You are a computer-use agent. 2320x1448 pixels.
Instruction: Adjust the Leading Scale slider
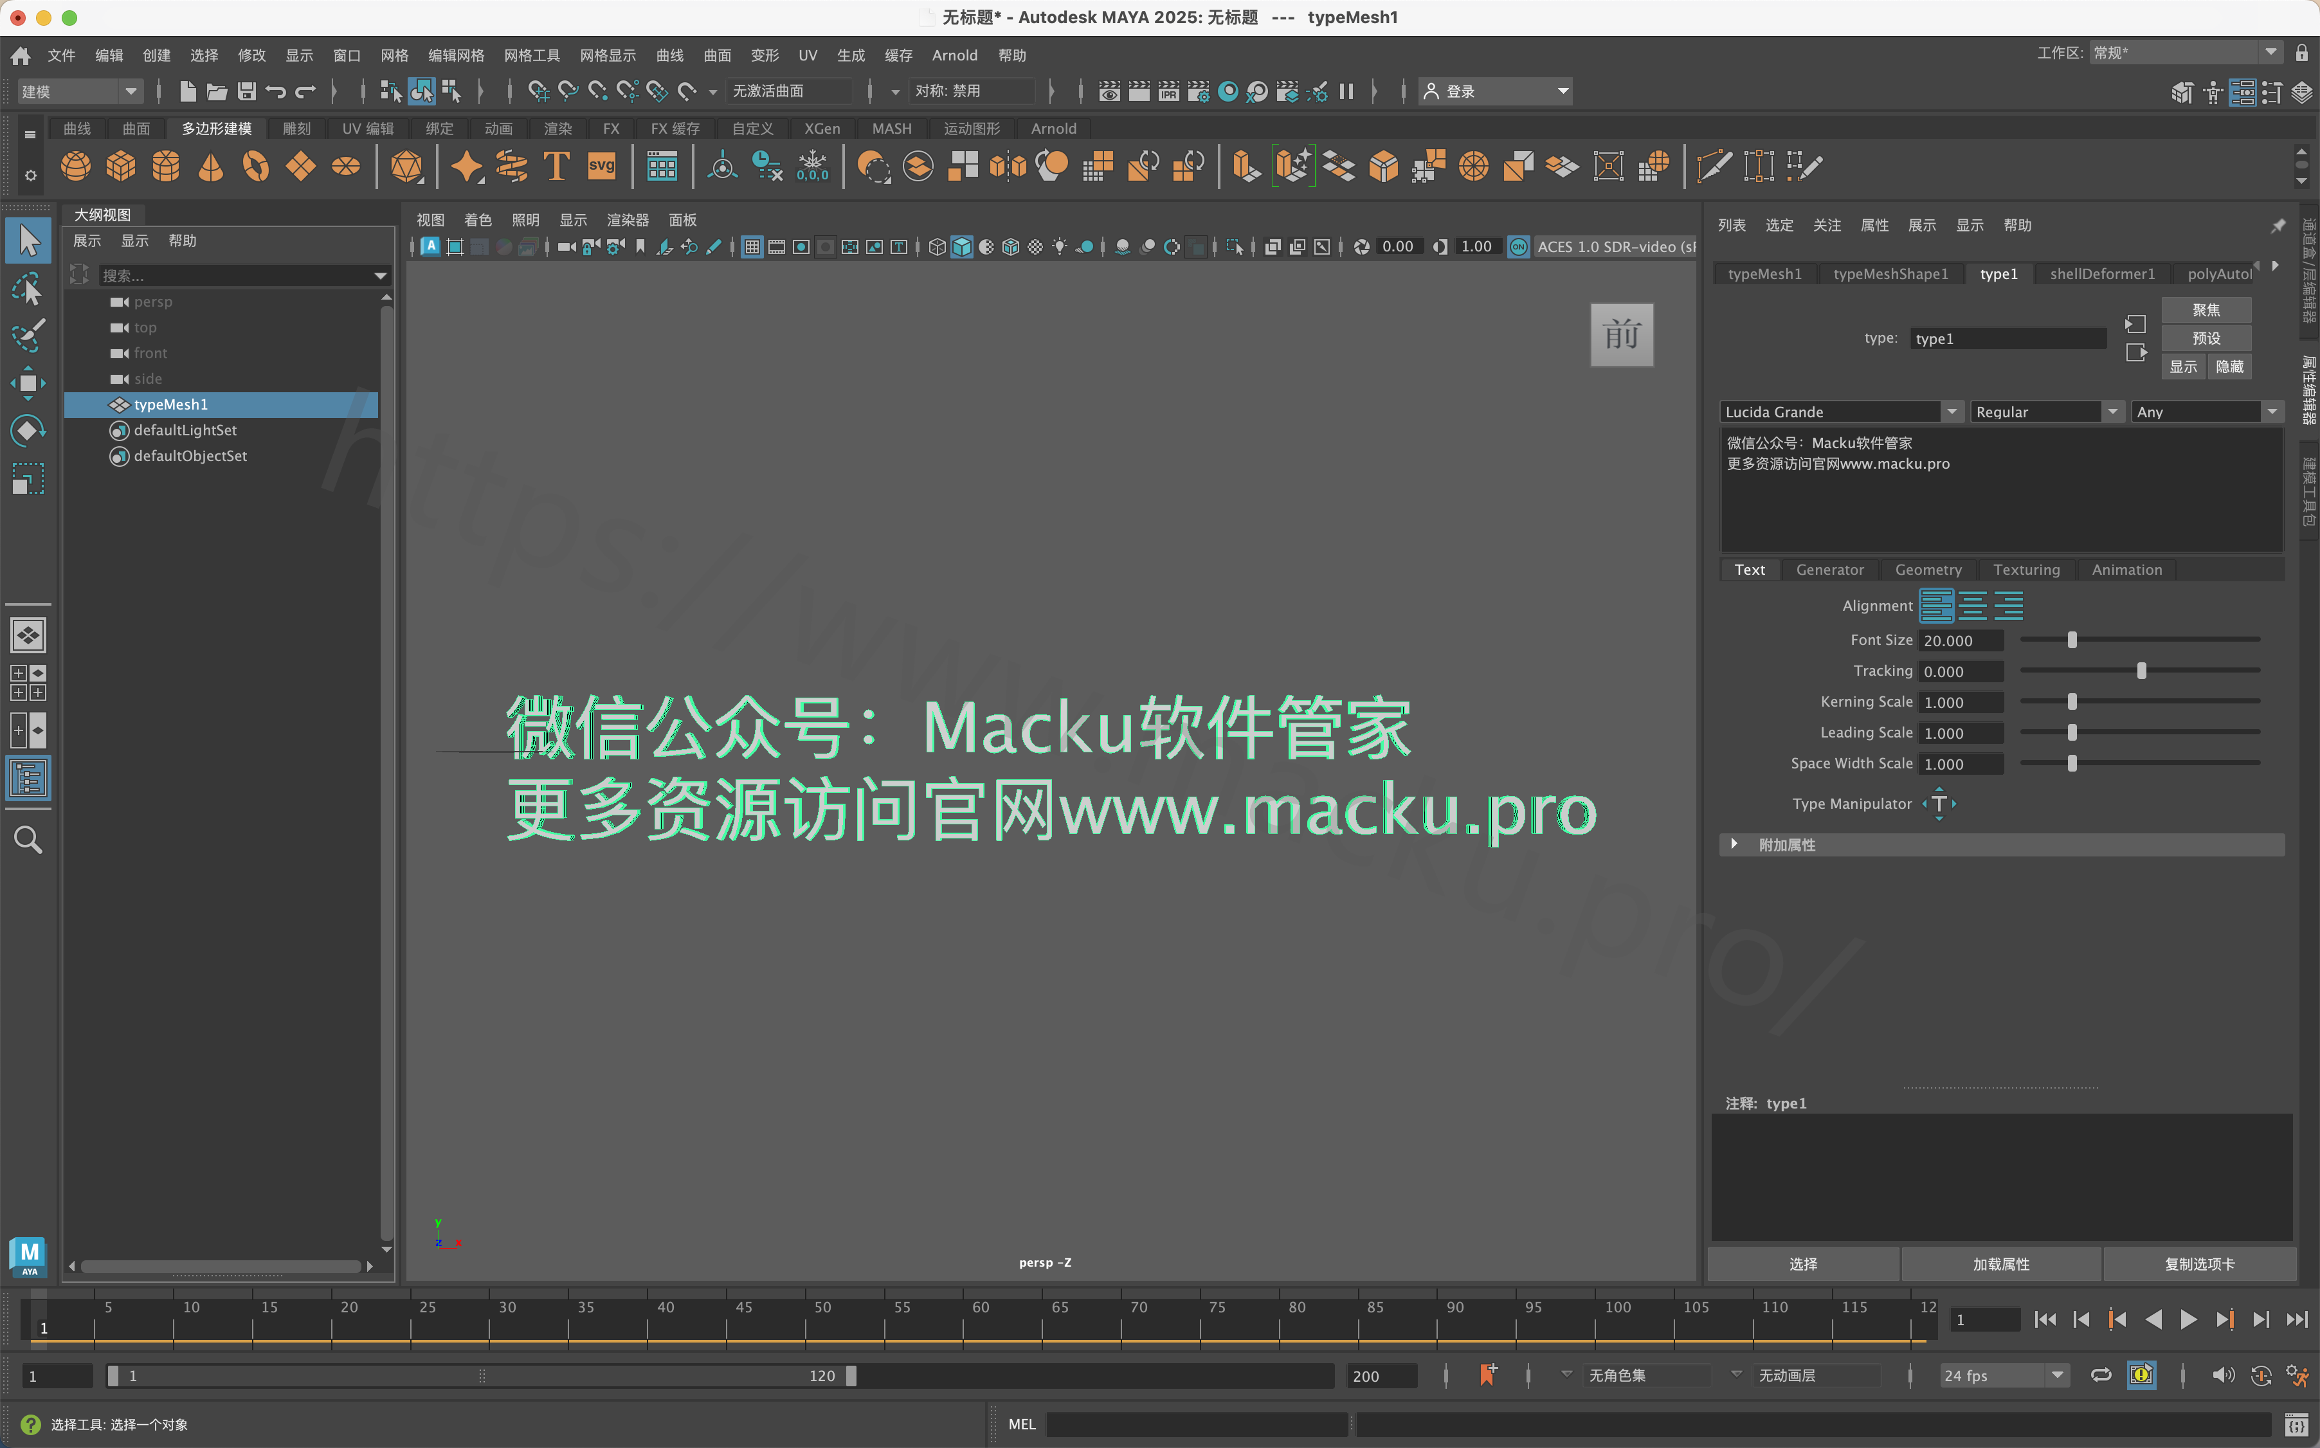(2072, 732)
